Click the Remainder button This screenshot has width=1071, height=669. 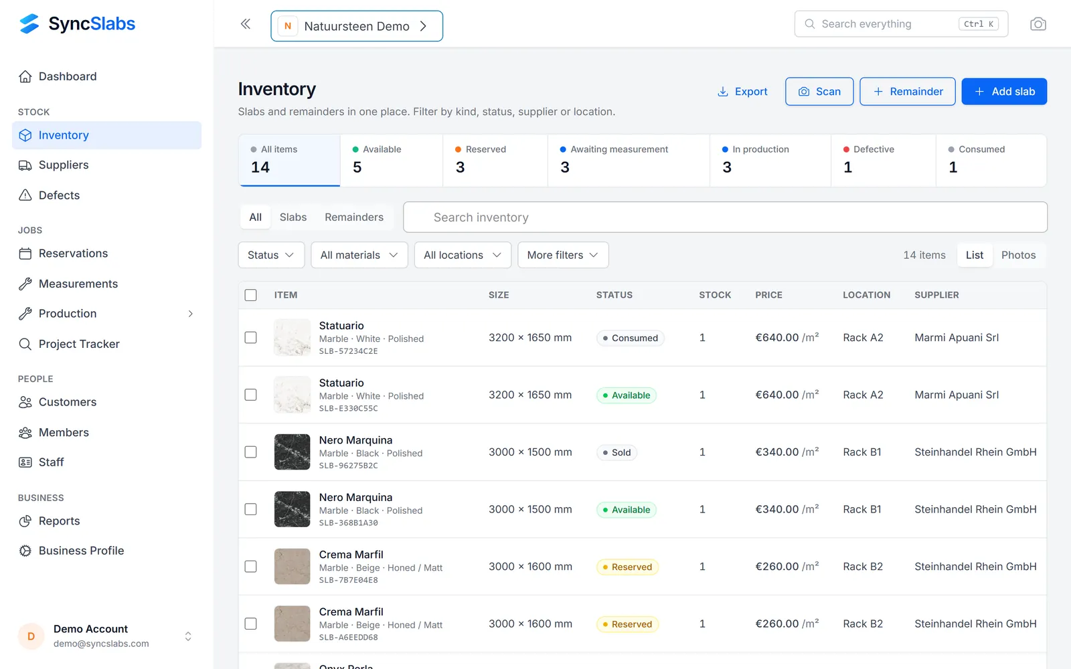click(908, 92)
